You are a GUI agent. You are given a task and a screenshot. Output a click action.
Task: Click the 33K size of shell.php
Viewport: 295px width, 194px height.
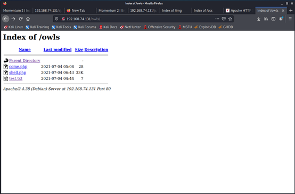79,72
